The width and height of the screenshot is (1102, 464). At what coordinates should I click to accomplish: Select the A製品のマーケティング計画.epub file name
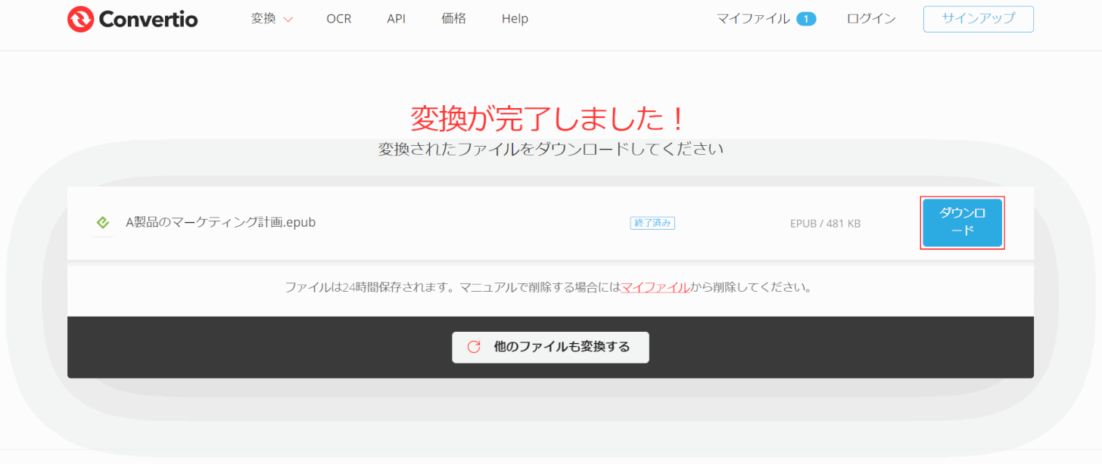[220, 223]
